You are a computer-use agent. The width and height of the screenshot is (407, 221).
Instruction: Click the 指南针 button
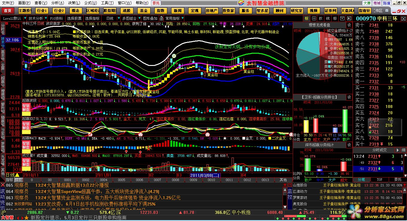(x=365, y=11)
